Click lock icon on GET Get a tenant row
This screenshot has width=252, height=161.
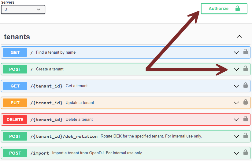pos(245,85)
